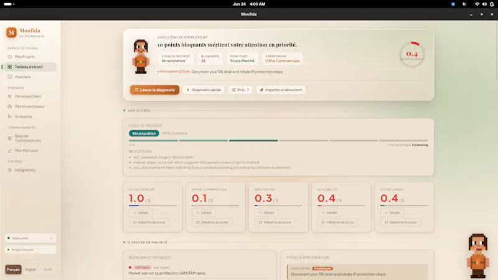Click Débattre du score under Offre Commerciale
The width and height of the screenshot is (498, 280).
point(212,222)
